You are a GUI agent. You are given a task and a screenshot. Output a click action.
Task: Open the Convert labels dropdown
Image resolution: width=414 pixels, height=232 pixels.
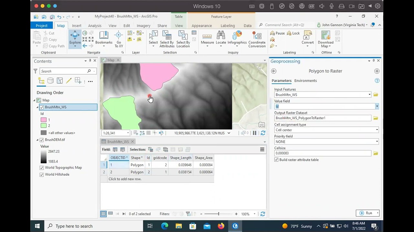pos(308,46)
